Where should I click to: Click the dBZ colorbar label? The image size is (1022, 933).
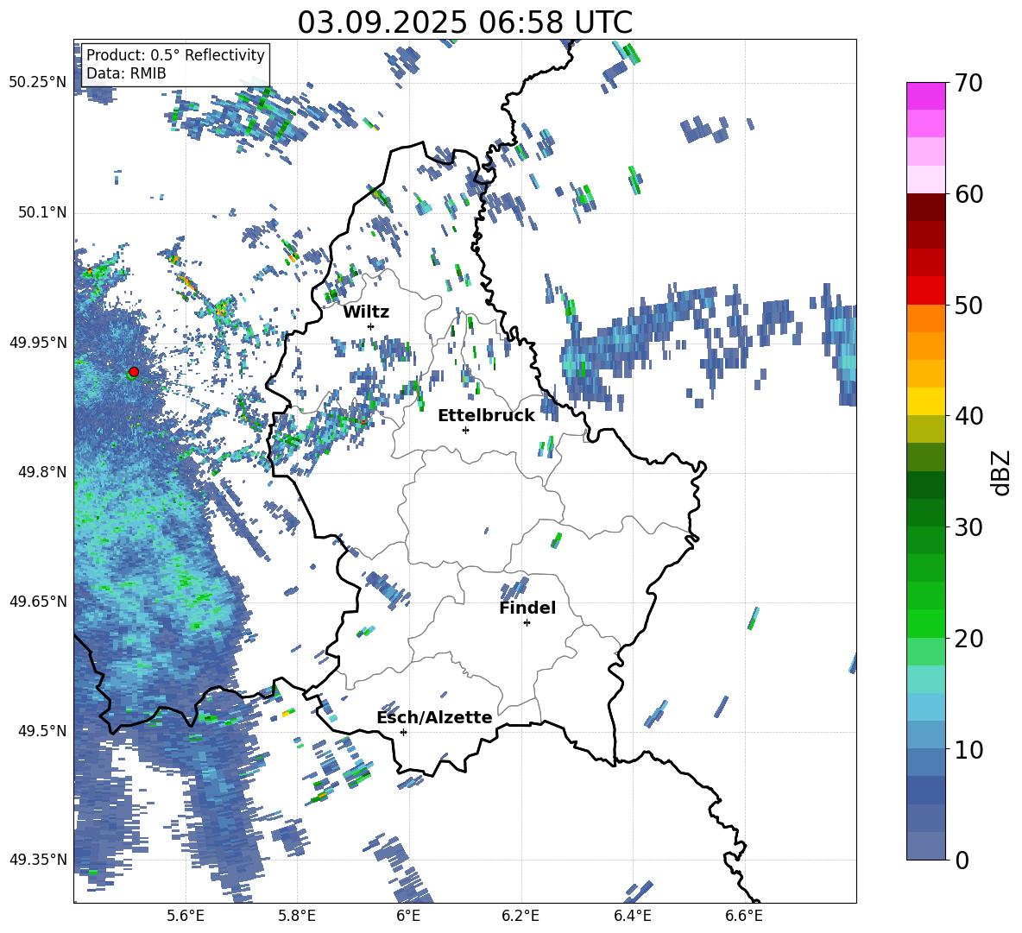tap(1000, 472)
